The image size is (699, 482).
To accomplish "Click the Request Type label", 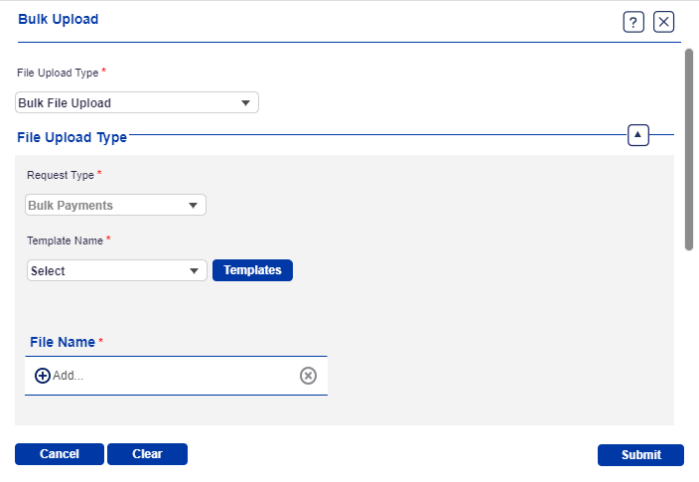I will click(61, 175).
